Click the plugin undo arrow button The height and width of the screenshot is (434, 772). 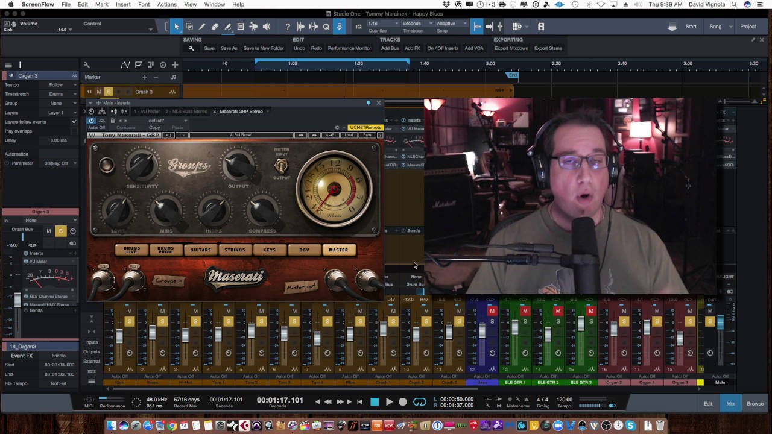click(x=168, y=135)
